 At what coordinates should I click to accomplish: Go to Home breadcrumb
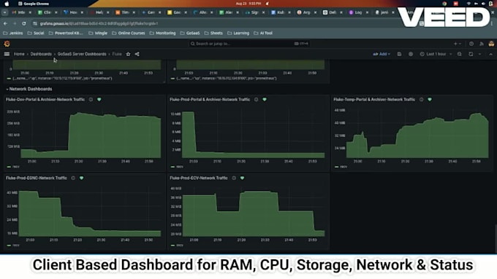(19, 54)
